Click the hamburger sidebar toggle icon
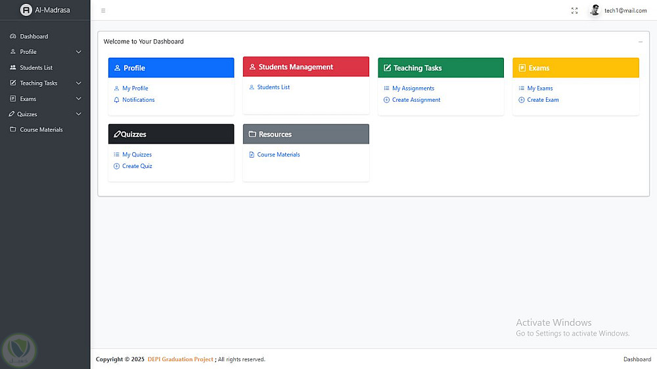Viewport: 657px width, 369px height. [103, 11]
